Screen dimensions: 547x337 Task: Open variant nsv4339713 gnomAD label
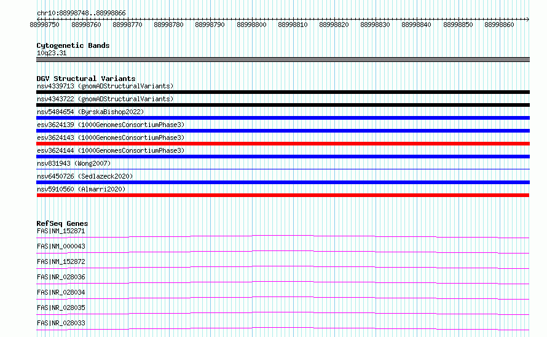(105, 86)
